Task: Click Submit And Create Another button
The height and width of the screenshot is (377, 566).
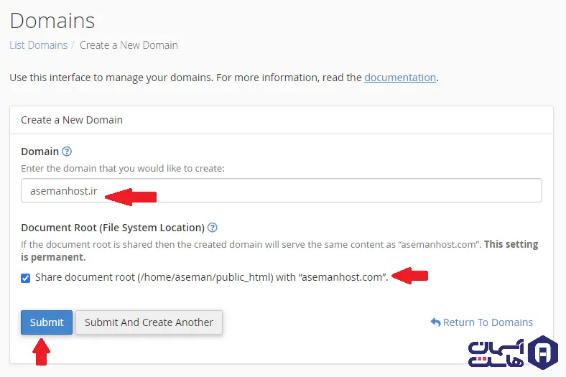Action: tap(149, 322)
